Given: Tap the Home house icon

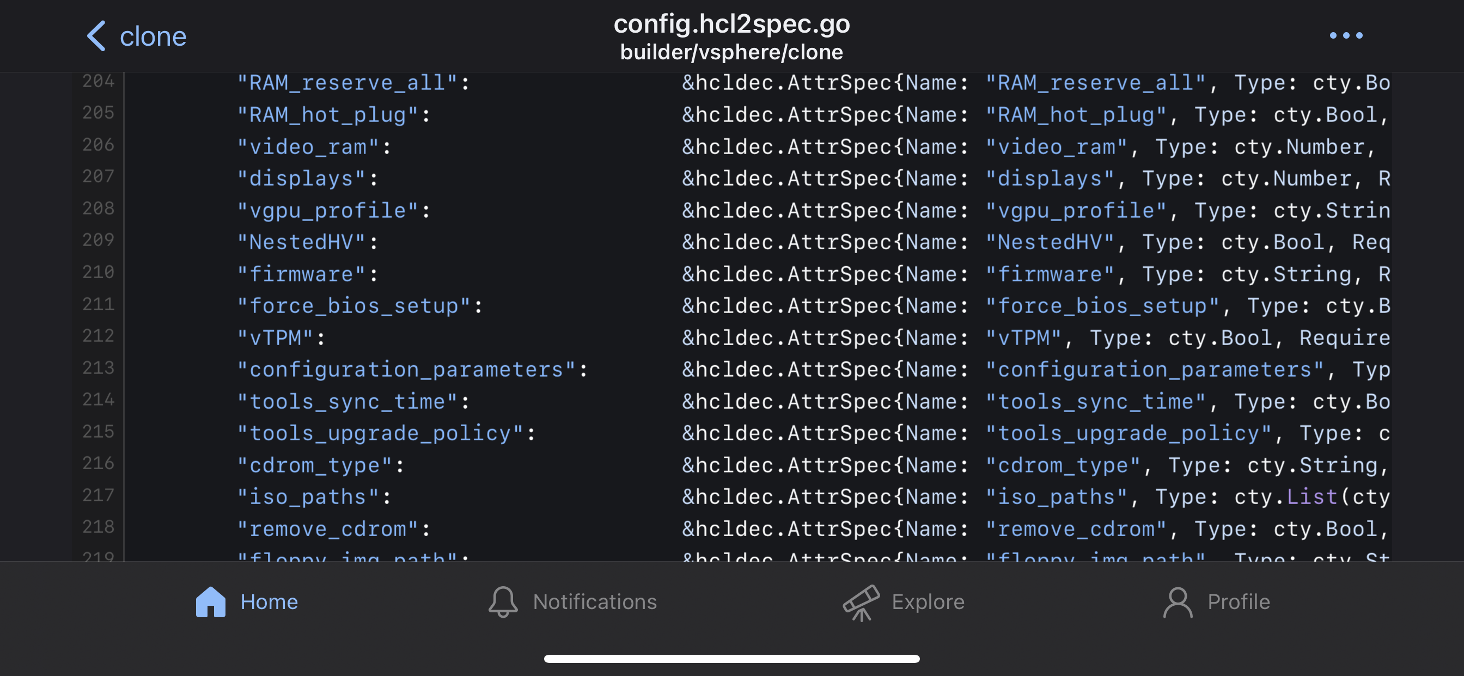Looking at the screenshot, I should pos(211,601).
